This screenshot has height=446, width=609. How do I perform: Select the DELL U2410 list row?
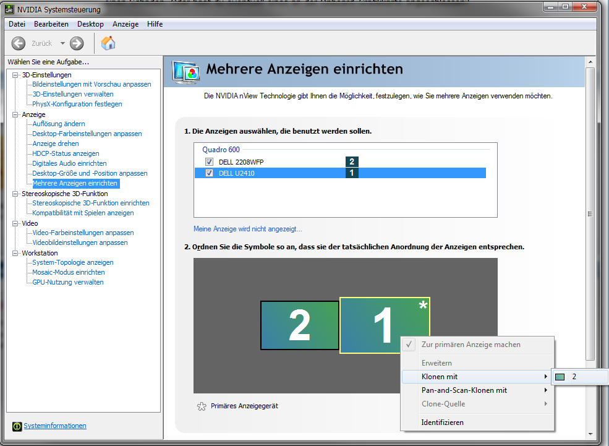340,173
